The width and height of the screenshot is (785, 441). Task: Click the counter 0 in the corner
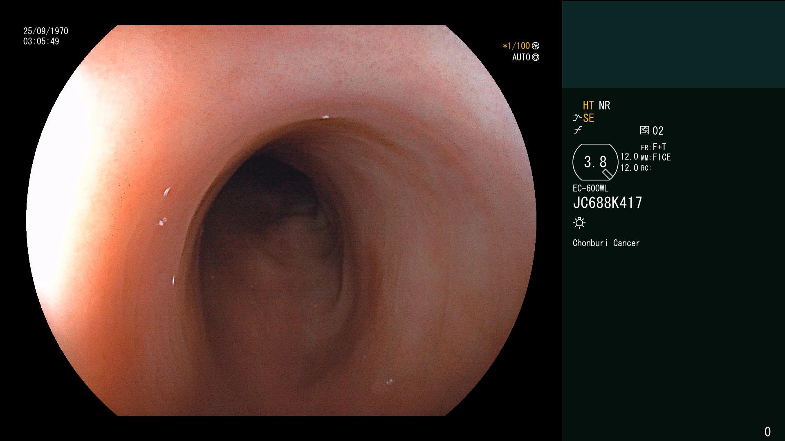coord(767,432)
